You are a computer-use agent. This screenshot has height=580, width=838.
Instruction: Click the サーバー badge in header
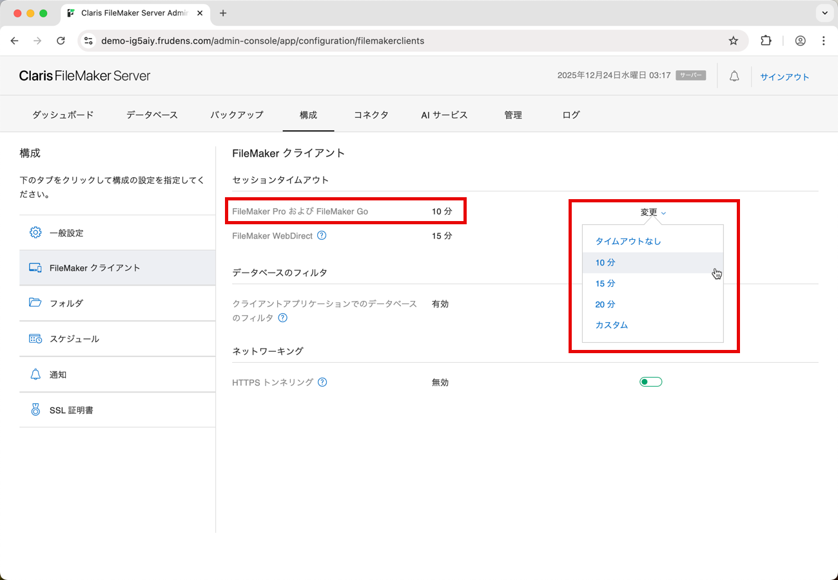pyautogui.click(x=691, y=75)
